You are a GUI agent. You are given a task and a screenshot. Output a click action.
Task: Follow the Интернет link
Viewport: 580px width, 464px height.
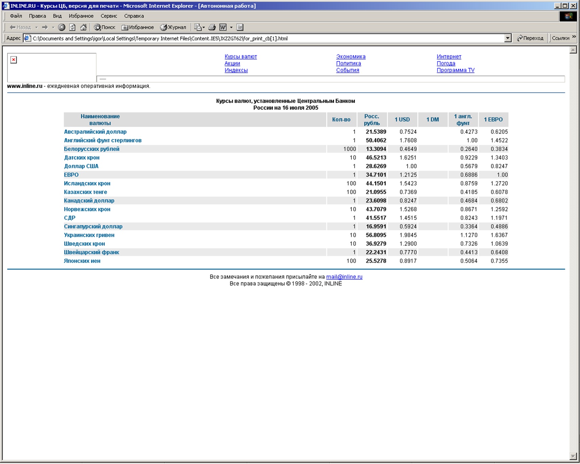click(449, 57)
